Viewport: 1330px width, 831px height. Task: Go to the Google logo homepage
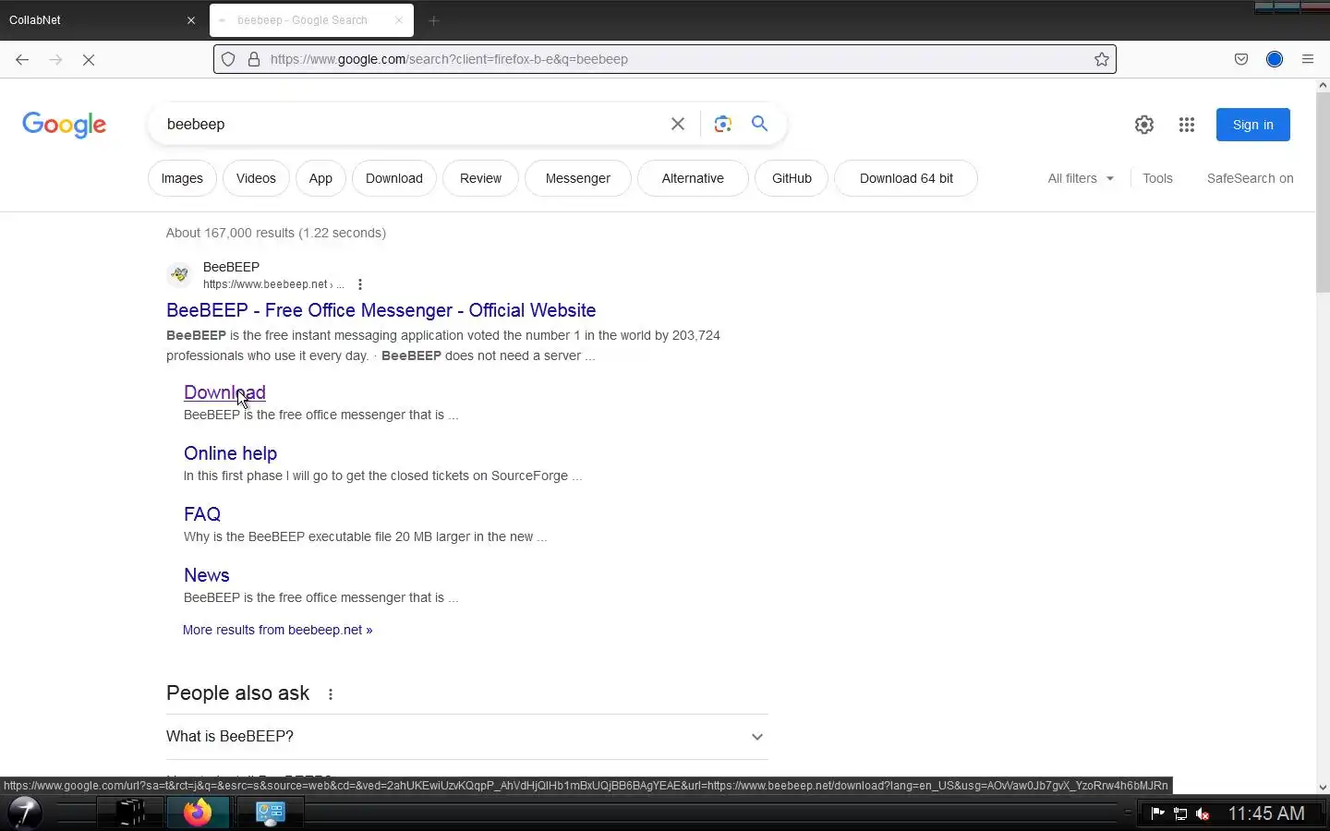65,125
